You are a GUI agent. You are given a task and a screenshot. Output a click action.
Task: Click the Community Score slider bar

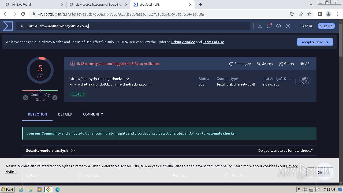pyautogui.click(x=40, y=91)
